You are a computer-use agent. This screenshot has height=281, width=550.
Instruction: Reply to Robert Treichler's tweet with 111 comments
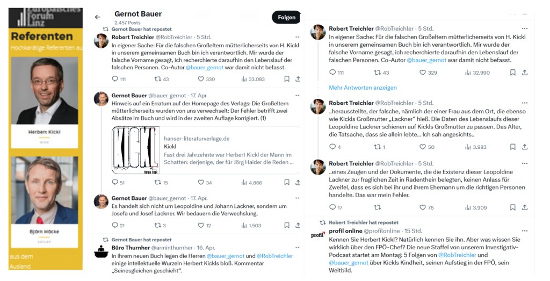[x=115, y=79]
